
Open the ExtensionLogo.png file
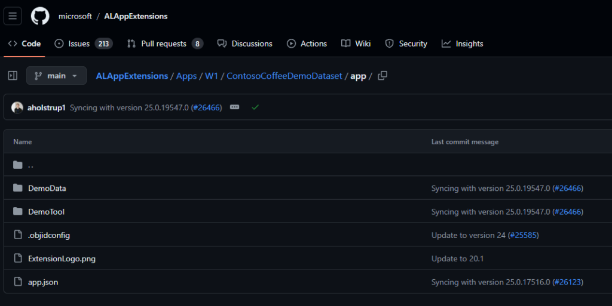click(62, 258)
